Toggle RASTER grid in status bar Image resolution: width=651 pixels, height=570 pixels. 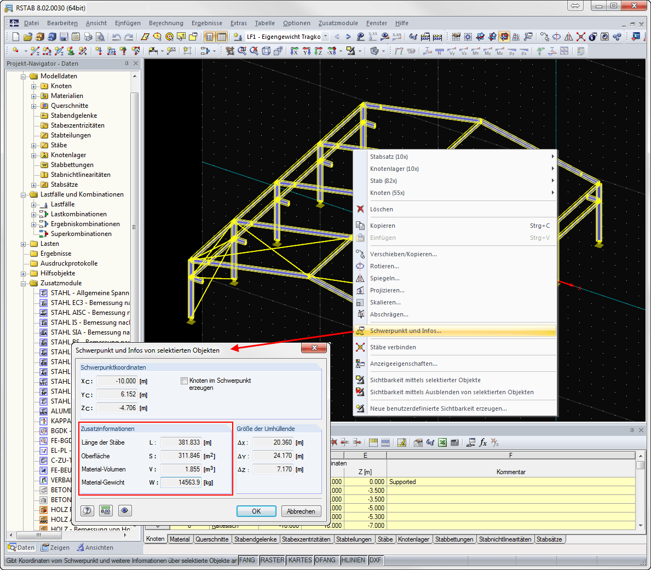tap(272, 560)
